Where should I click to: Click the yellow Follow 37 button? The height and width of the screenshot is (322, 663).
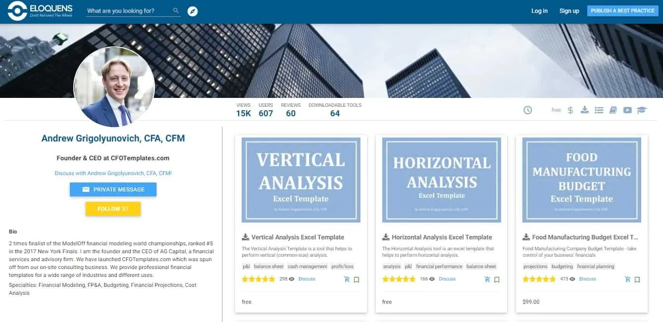pyautogui.click(x=113, y=209)
